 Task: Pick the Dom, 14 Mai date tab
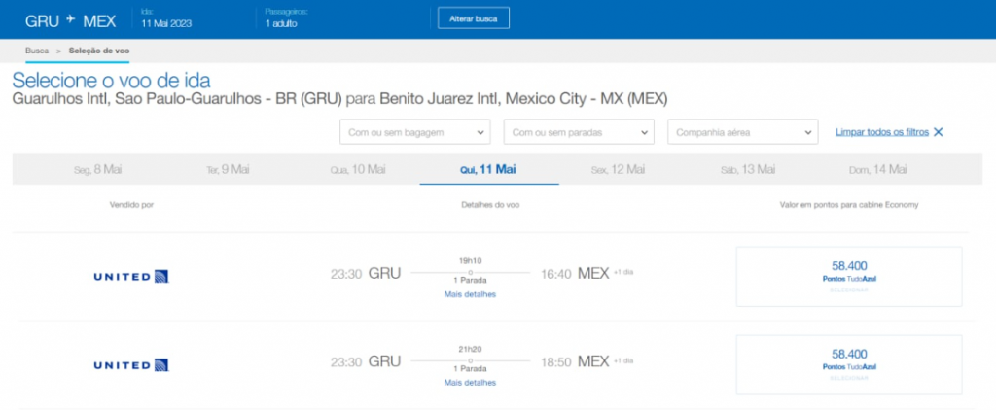877,169
